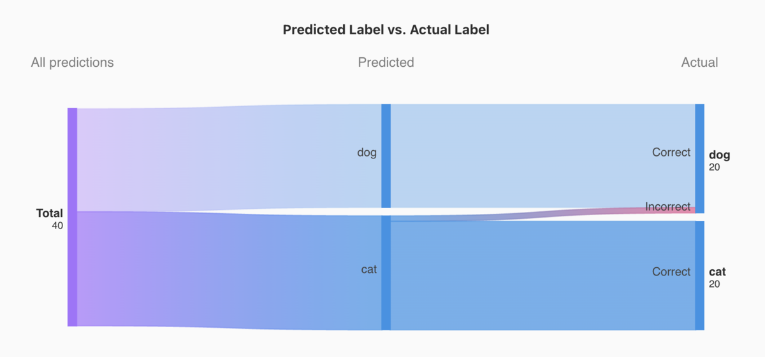Image resolution: width=765 pixels, height=357 pixels.
Task: Click the Incorrect text label
Action: pos(667,207)
